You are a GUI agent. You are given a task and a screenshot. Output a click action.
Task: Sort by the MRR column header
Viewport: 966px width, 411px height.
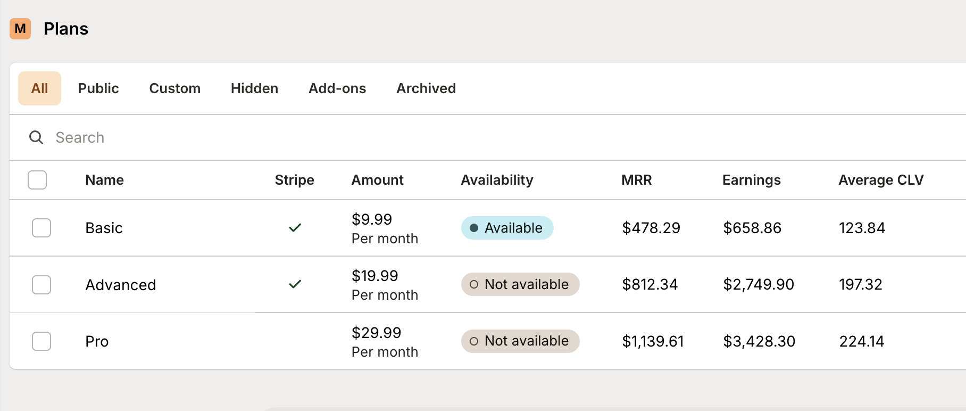[636, 180]
